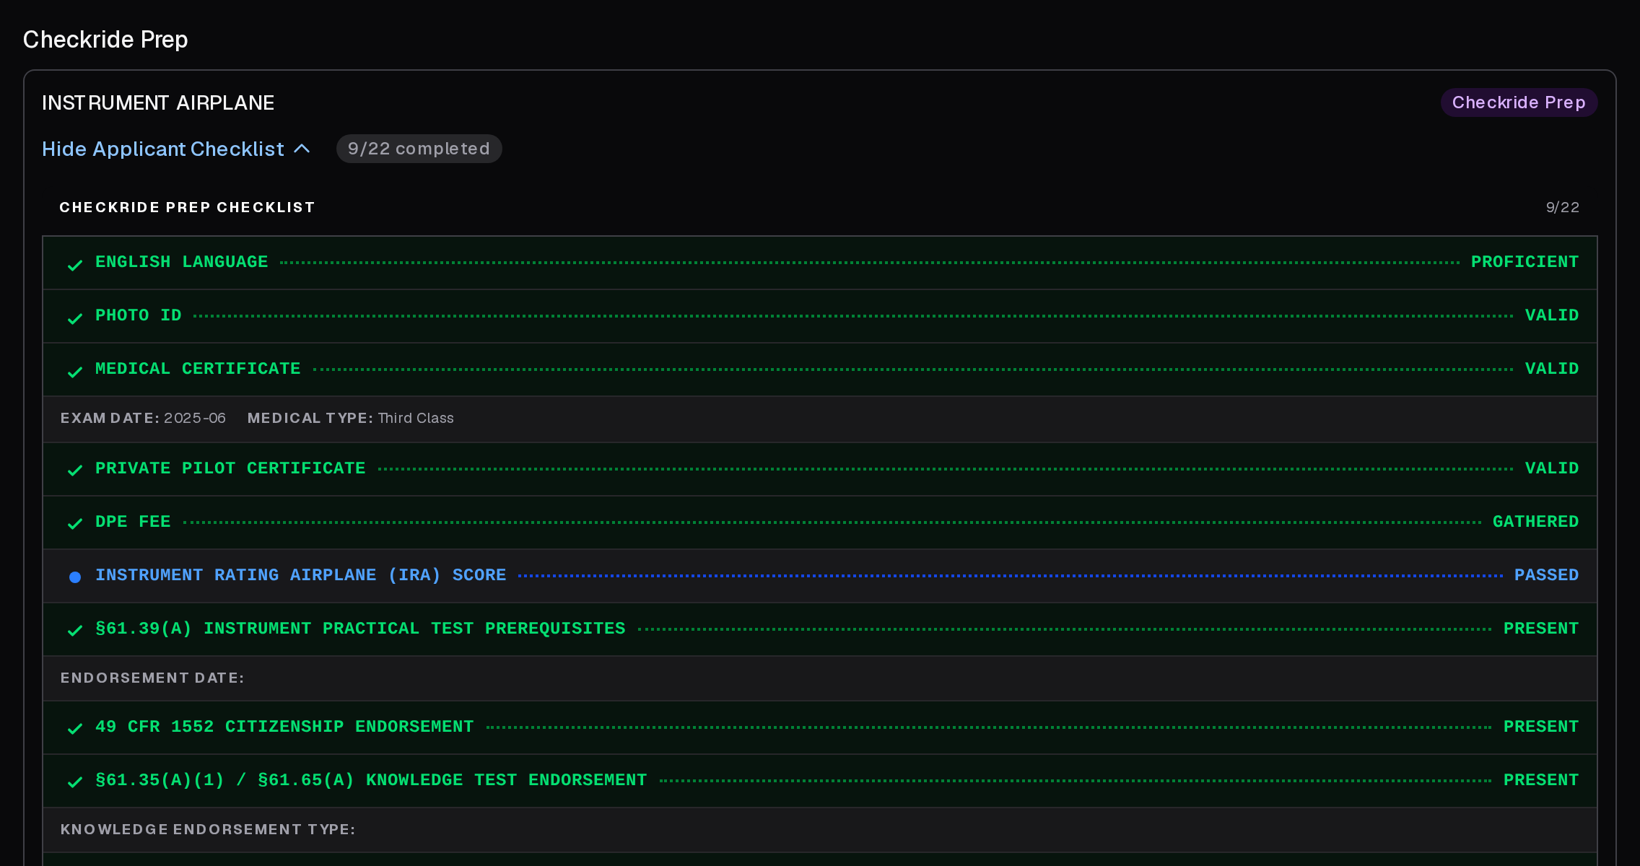
Task: Click the Exam Date 2025-06 detail
Action: 143,418
